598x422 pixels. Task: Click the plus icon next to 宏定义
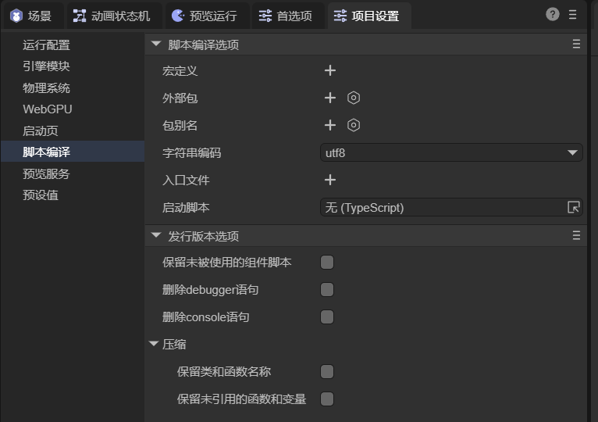(330, 70)
